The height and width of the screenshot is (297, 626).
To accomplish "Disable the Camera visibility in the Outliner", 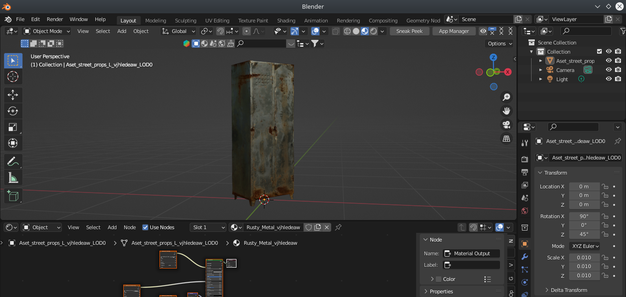I will 609,70.
